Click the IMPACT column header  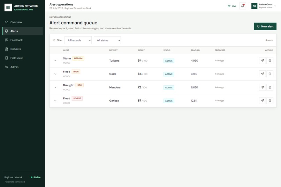(x=141, y=50)
